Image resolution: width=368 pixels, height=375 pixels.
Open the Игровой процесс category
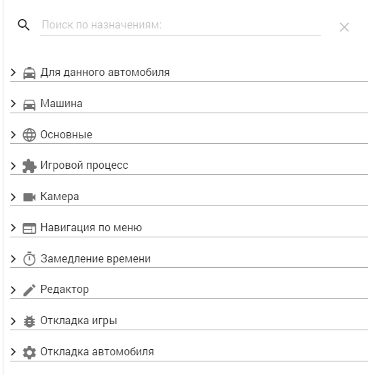click(189, 165)
